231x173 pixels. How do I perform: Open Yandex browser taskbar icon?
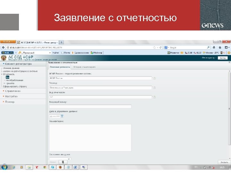click(37, 167)
